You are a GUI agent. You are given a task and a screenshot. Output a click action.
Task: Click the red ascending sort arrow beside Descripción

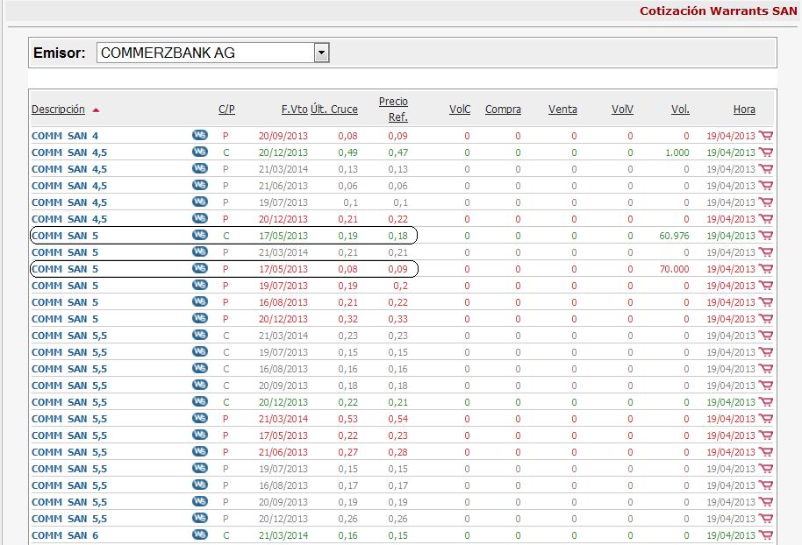coord(96,110)
